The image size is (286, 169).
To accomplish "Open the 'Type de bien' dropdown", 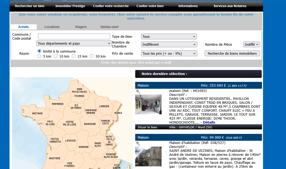I will pos(169,37).
